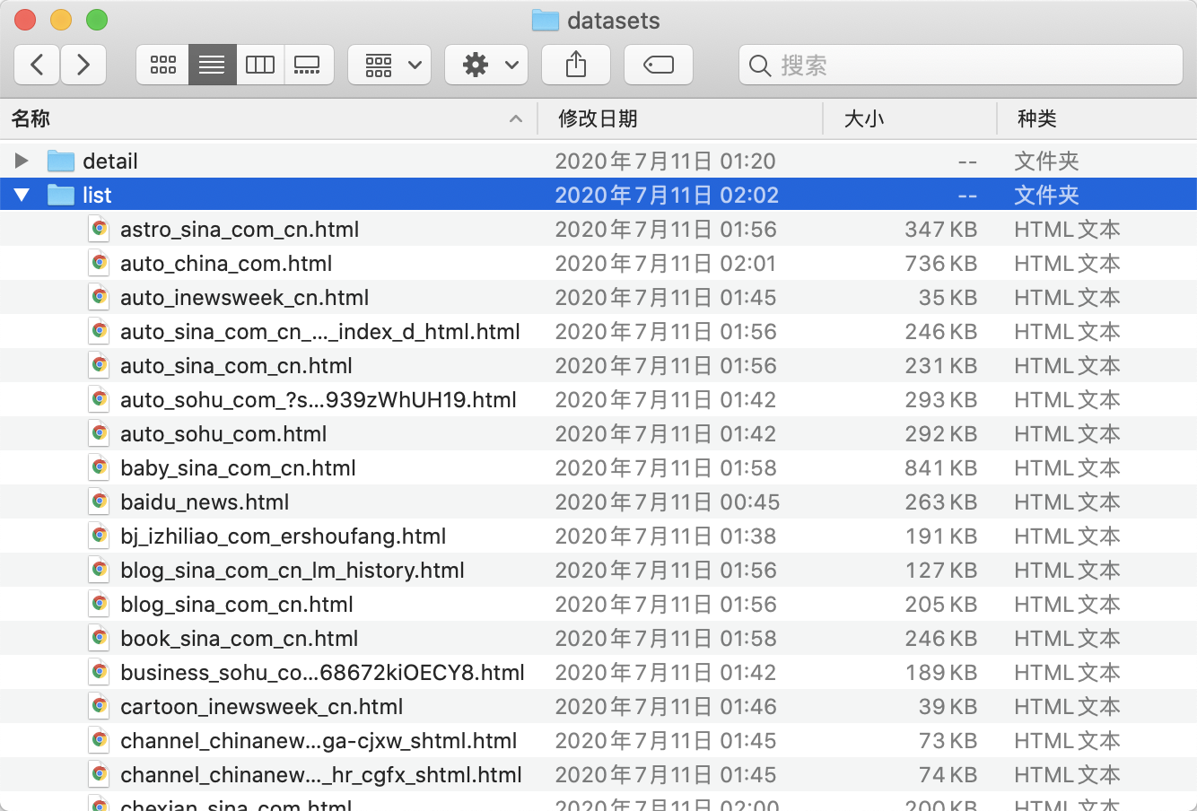Viewport: 1197px width, 811px height.
Task: Click the Chrome icon of auto_inewsweek_cn.html
Action: (x=100, y=297)
